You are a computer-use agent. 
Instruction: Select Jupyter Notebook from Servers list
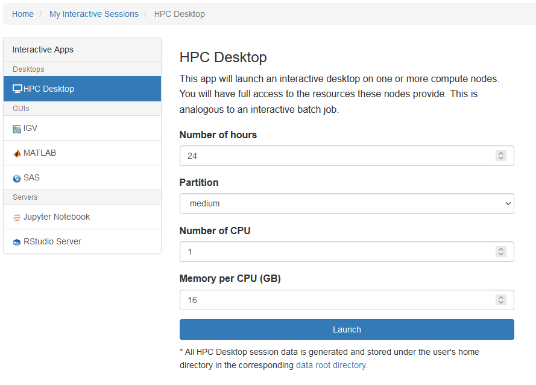pos(57,217)
